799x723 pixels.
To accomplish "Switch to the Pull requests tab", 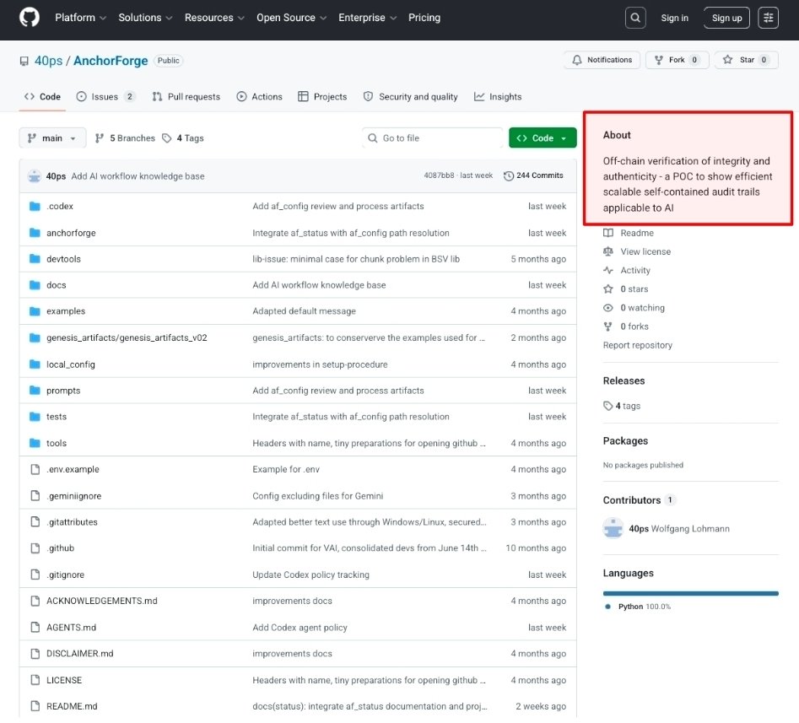I will (186, 97).
